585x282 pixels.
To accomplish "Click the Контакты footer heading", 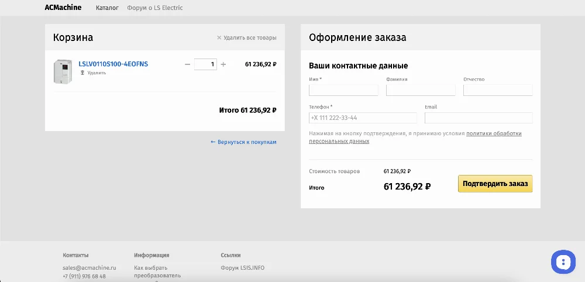I will click(x=75, y=255).
